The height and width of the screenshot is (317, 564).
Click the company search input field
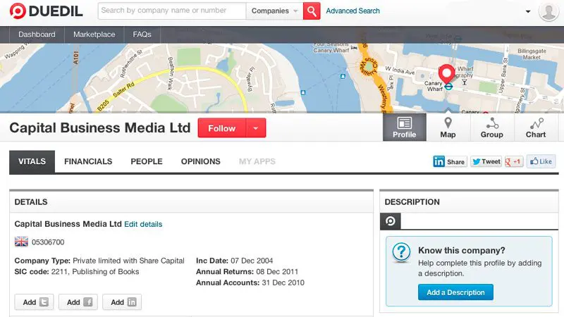(x=173, y=11)
